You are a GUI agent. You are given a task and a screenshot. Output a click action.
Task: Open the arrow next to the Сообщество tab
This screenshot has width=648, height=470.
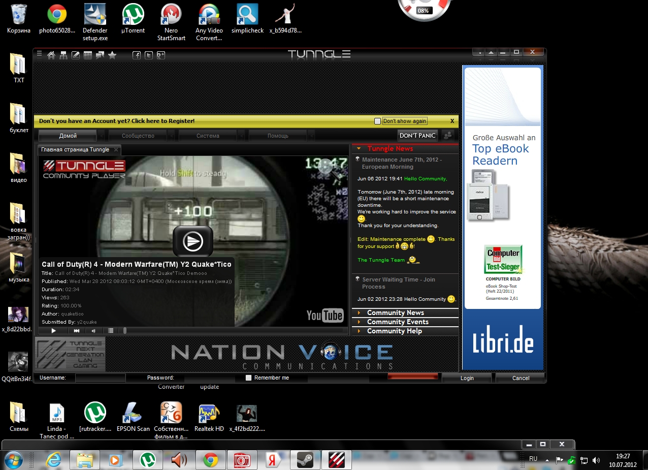point(172,136)
